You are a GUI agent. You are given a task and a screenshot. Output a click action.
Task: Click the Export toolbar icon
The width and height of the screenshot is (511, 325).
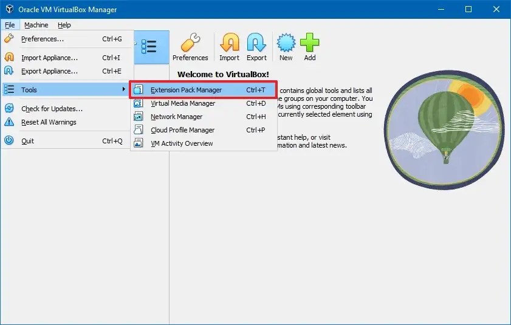tap(256, 43)
